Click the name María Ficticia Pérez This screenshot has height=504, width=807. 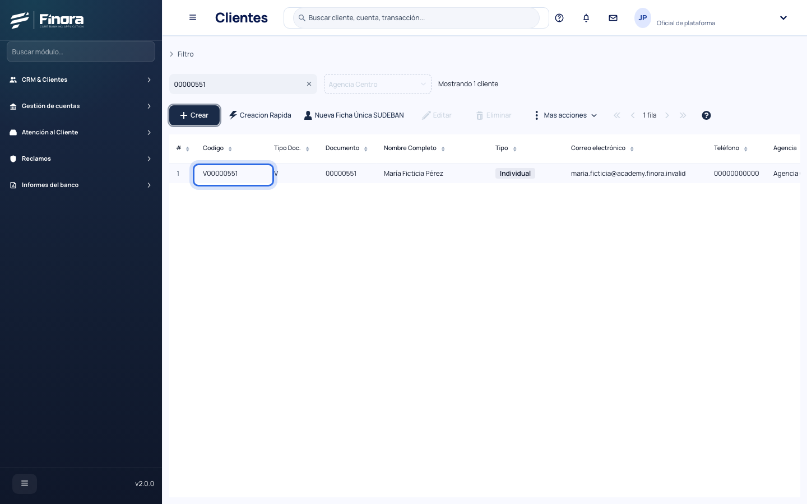tap(414, 174)
